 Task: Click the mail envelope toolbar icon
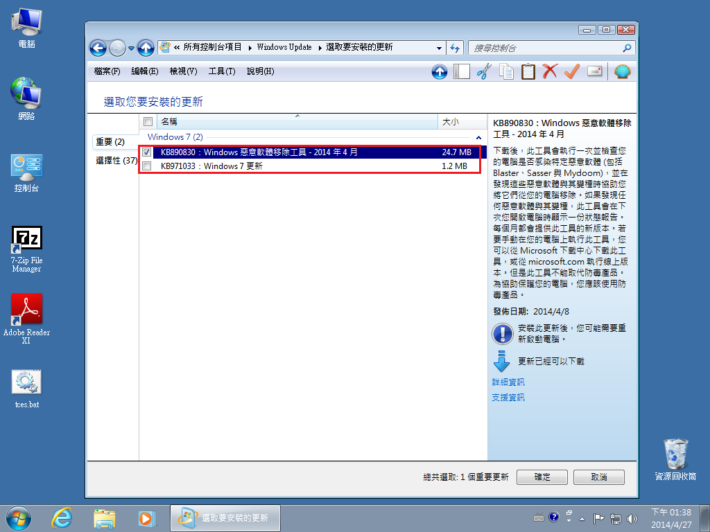[594, 71]
